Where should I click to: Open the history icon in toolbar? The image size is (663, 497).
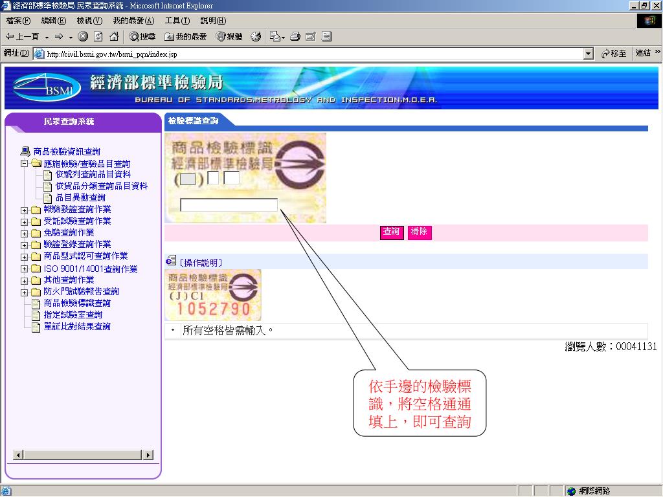tap(256, 37)
